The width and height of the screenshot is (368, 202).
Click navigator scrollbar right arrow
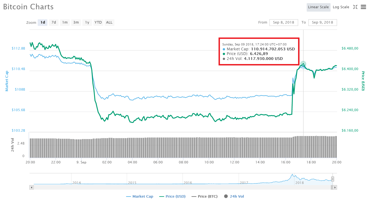(335, 187)
